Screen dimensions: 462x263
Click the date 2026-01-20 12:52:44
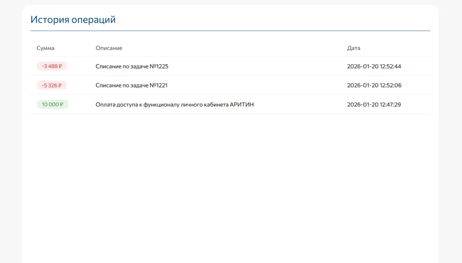pos(374,66)
